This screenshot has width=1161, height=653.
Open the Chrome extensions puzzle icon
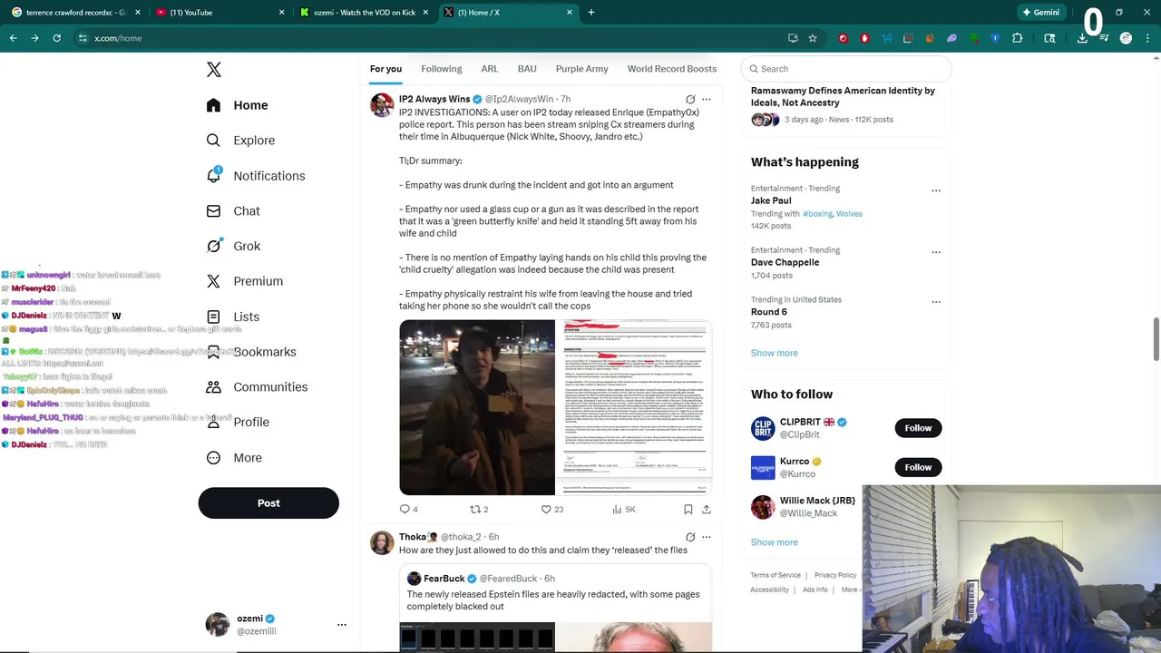[x=1017, y=38]
